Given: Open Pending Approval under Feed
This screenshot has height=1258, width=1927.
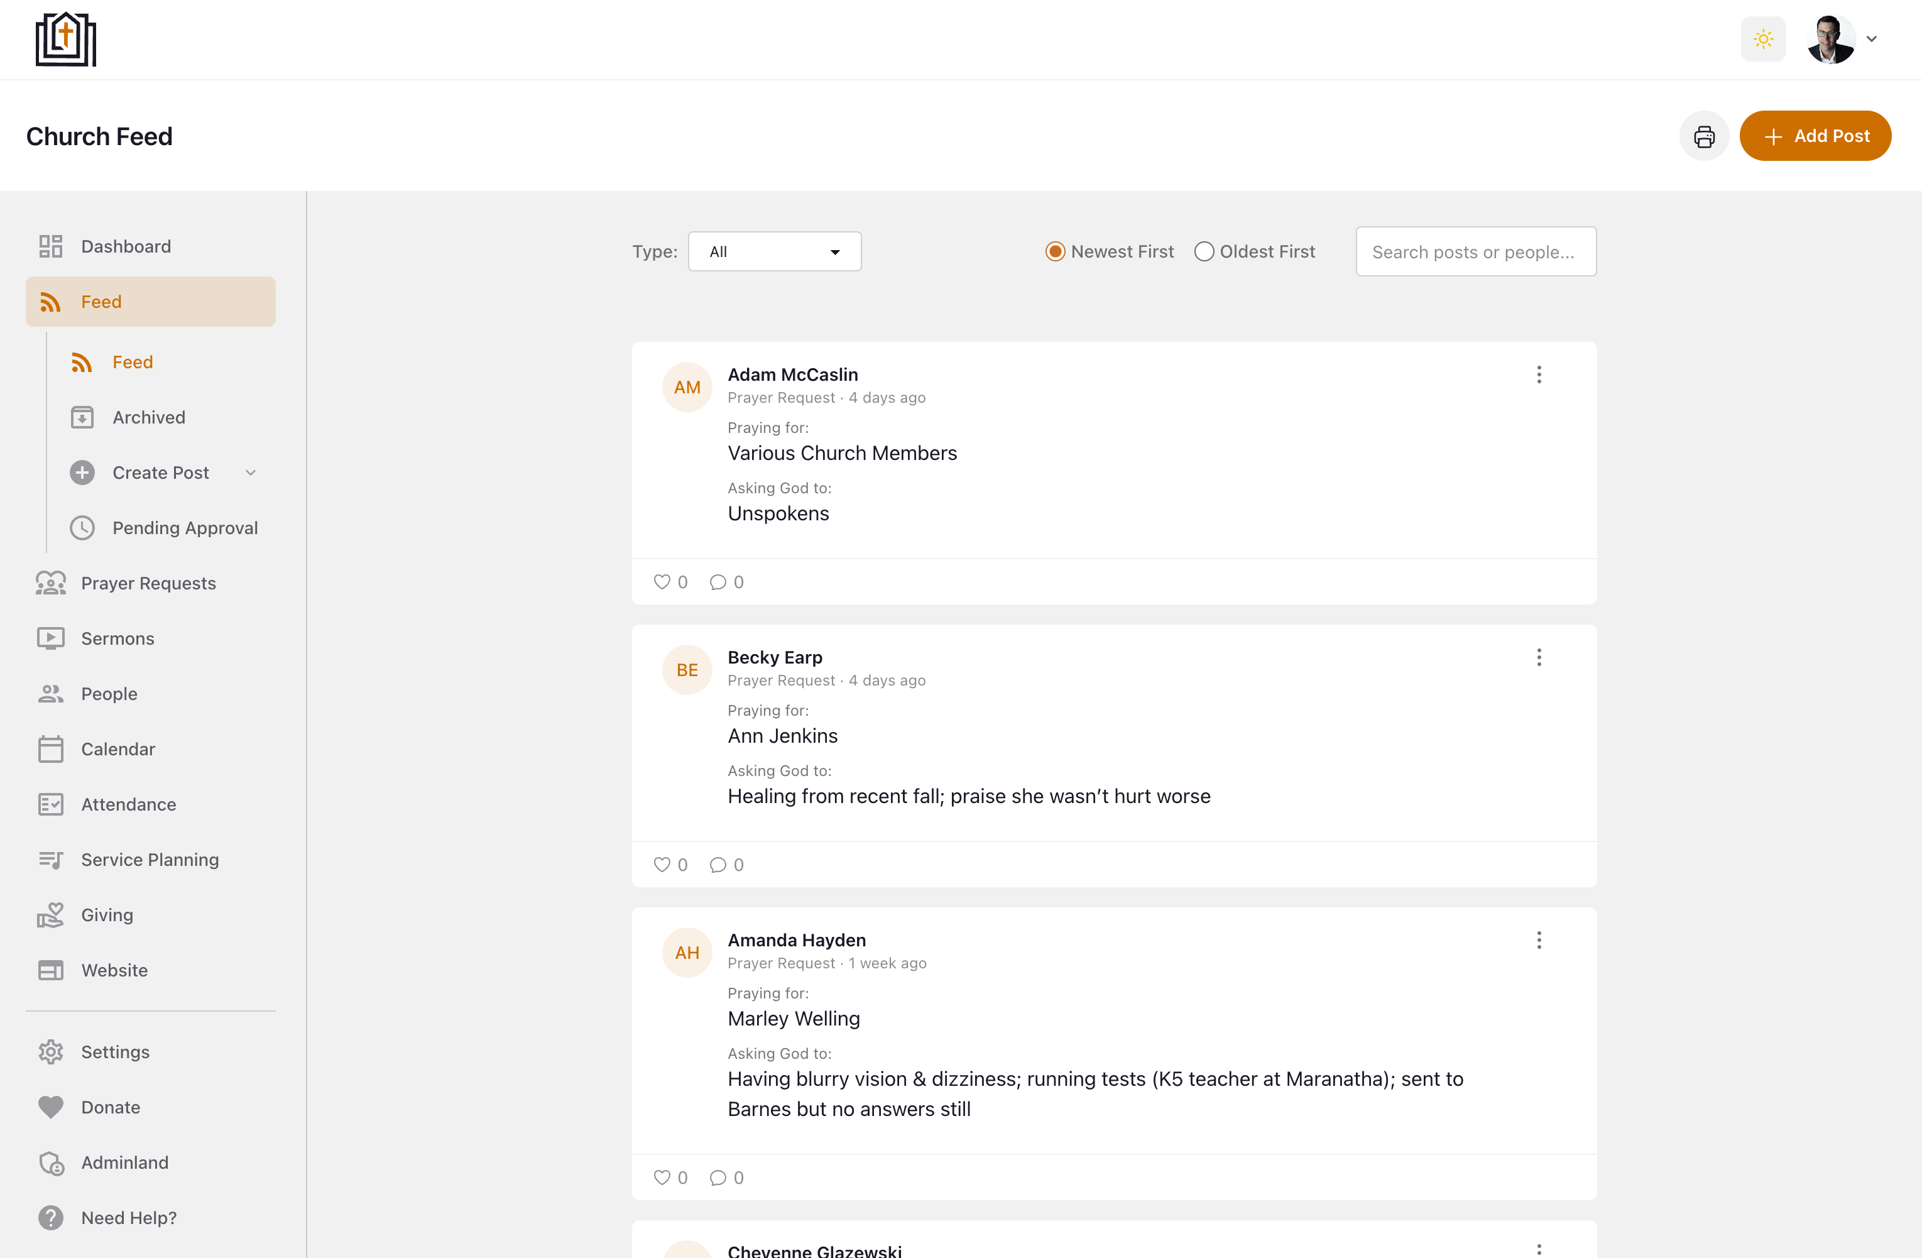Looking at the screenshot, I should point(185,527).
